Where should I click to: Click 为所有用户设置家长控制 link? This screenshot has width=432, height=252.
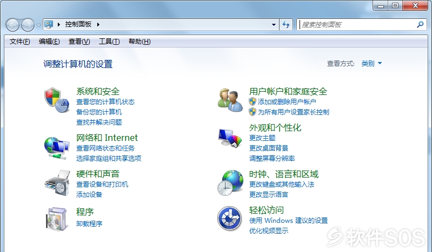point(294,112)
